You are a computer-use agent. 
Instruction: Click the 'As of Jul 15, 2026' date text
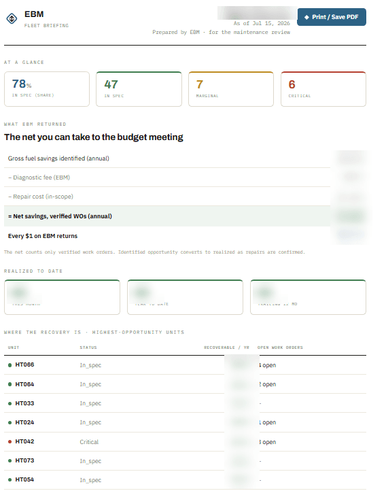pos(262,24)
